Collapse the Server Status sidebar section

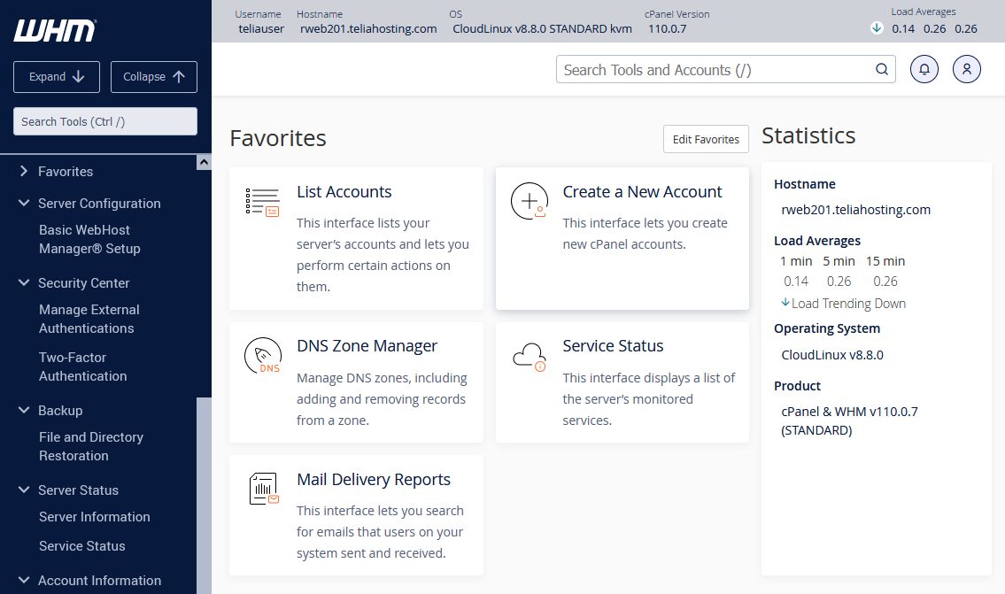pos(24,490)
